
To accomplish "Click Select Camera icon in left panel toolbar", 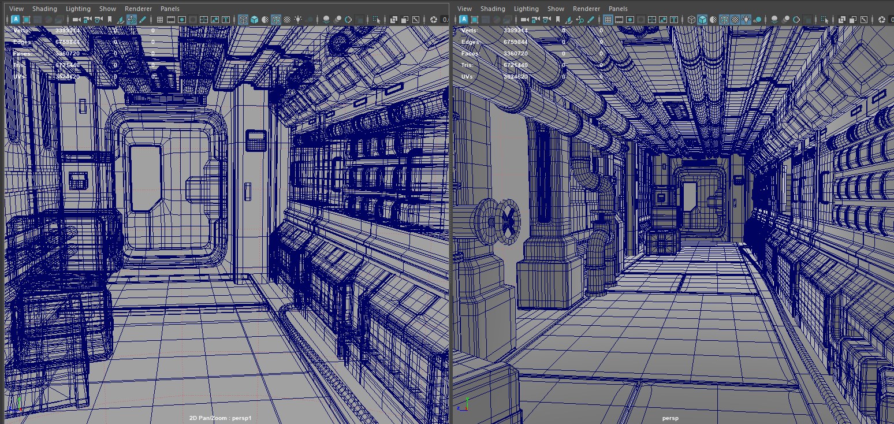I will 76,20.
